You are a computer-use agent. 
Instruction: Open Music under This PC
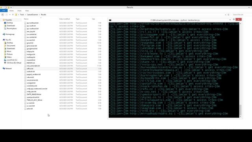click(9, 51)
